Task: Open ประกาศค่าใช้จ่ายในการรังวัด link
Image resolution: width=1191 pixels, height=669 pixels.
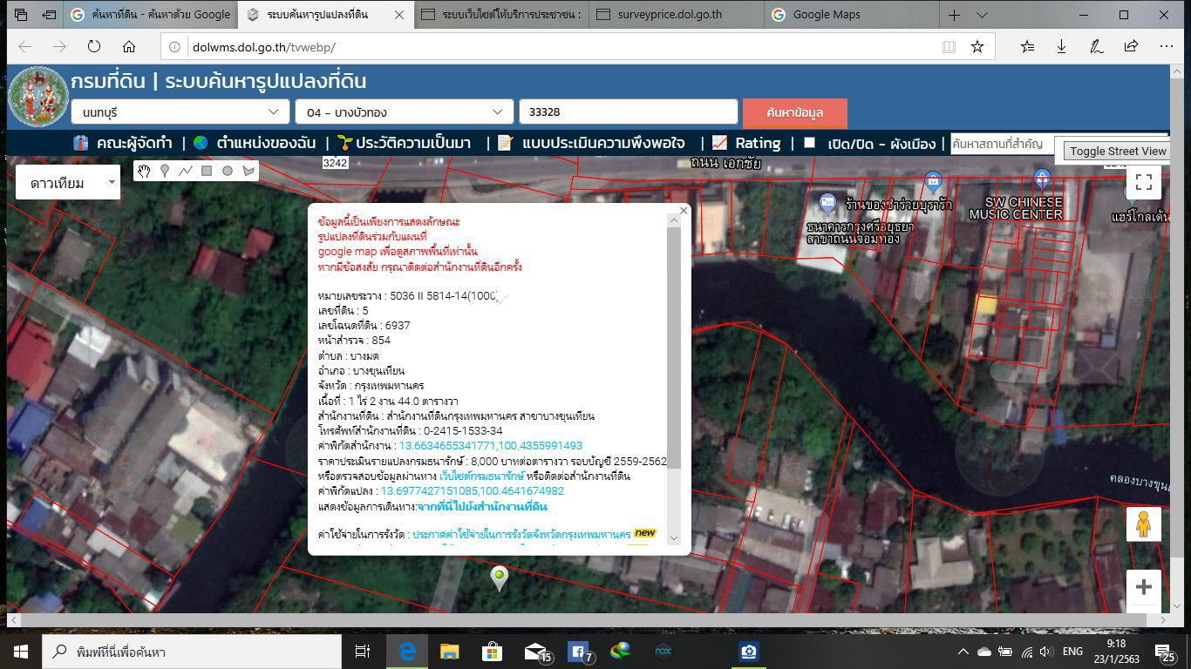Action: [521, 534]
